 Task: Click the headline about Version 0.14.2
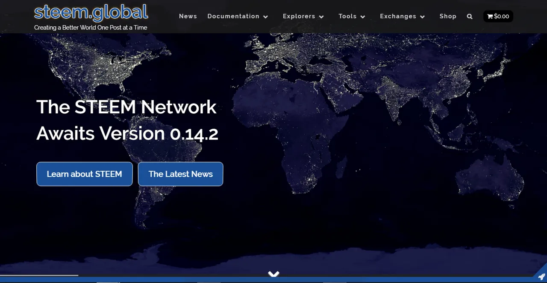tap(127, 120)
